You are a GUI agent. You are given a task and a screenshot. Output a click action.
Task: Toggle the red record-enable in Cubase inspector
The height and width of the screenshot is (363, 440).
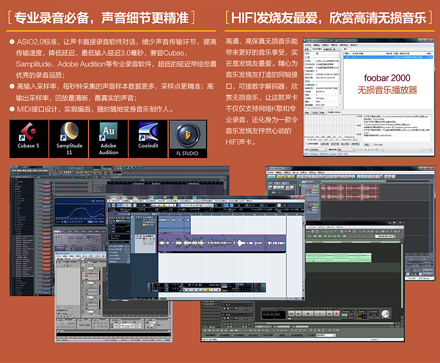110,222
